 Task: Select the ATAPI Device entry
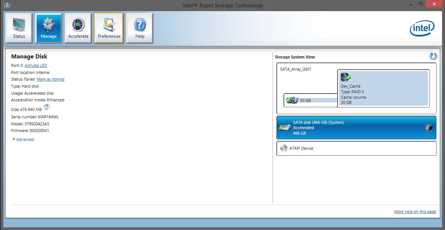click(x=356, y=148)
